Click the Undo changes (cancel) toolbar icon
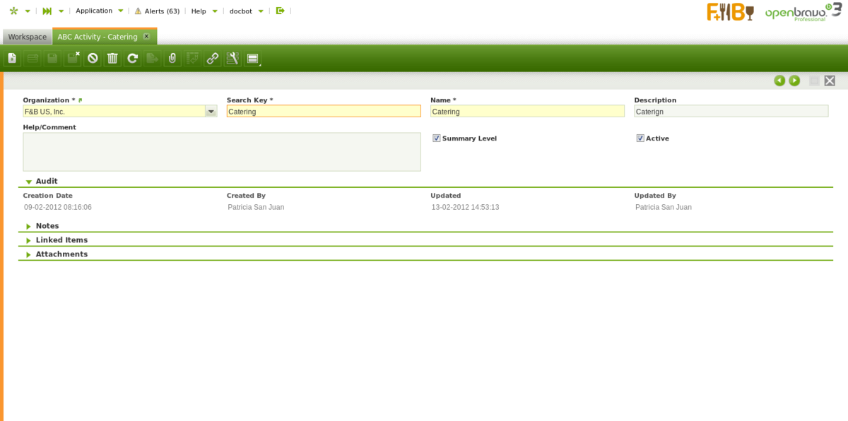Screen dimensions: 848x421 (x=93, y=59)
